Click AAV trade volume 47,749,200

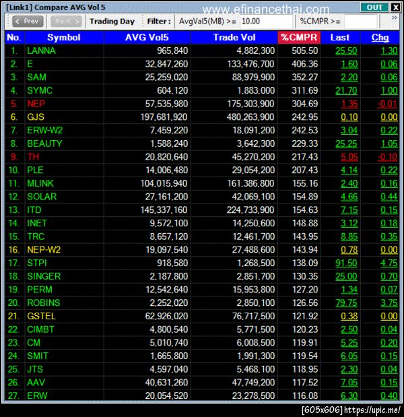[253, 383]
